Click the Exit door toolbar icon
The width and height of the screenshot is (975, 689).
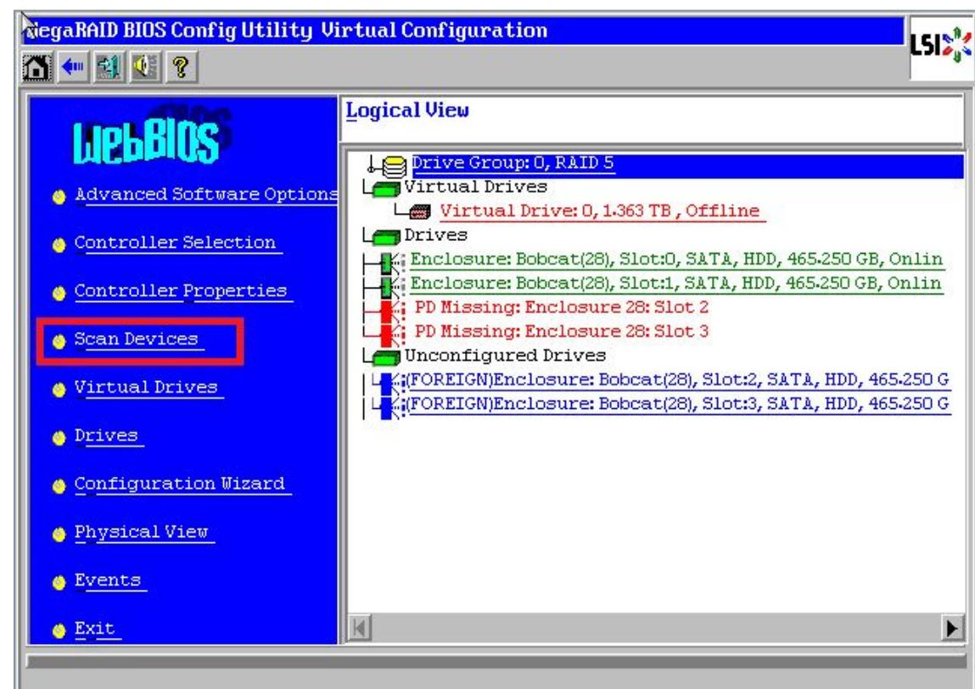point(109,66)
